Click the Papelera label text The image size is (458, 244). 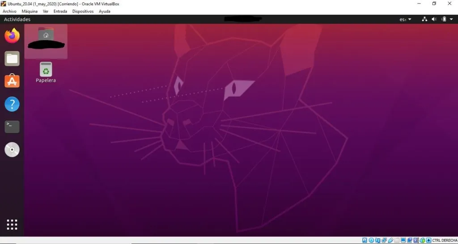point(46,80)
